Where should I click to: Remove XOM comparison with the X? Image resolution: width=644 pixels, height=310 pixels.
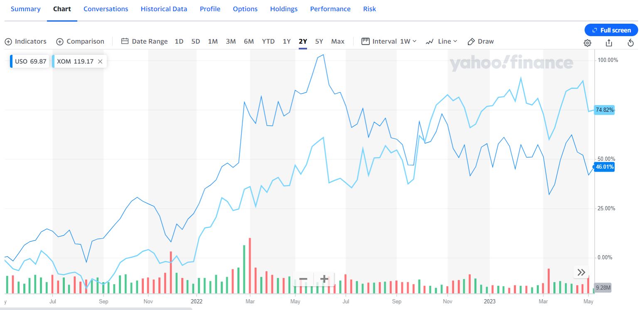(100, 62)
